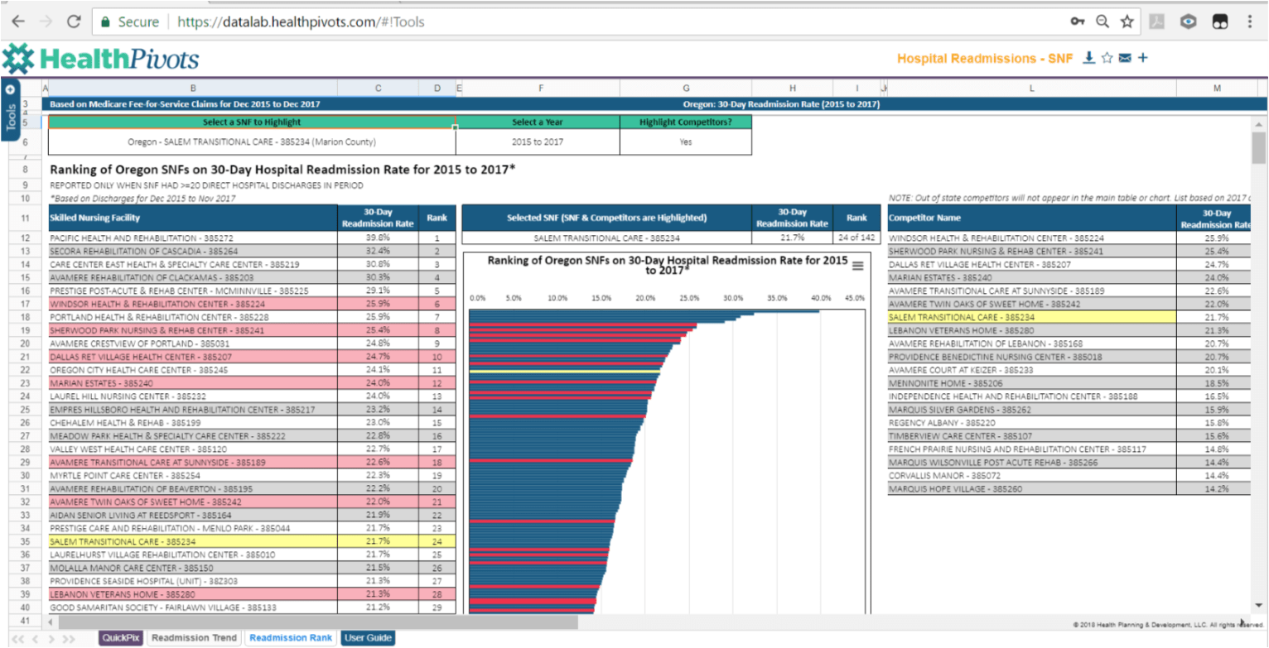Open the User Guide tab
1269x648 pixels.
click(x=368, y=637)
